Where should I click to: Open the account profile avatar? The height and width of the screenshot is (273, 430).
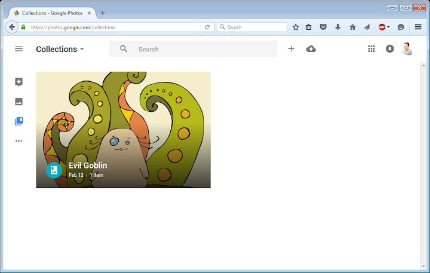coord(407,49)
